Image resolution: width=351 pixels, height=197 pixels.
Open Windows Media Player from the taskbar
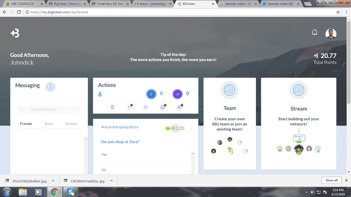pyautogui.click(x=38, y=192)
